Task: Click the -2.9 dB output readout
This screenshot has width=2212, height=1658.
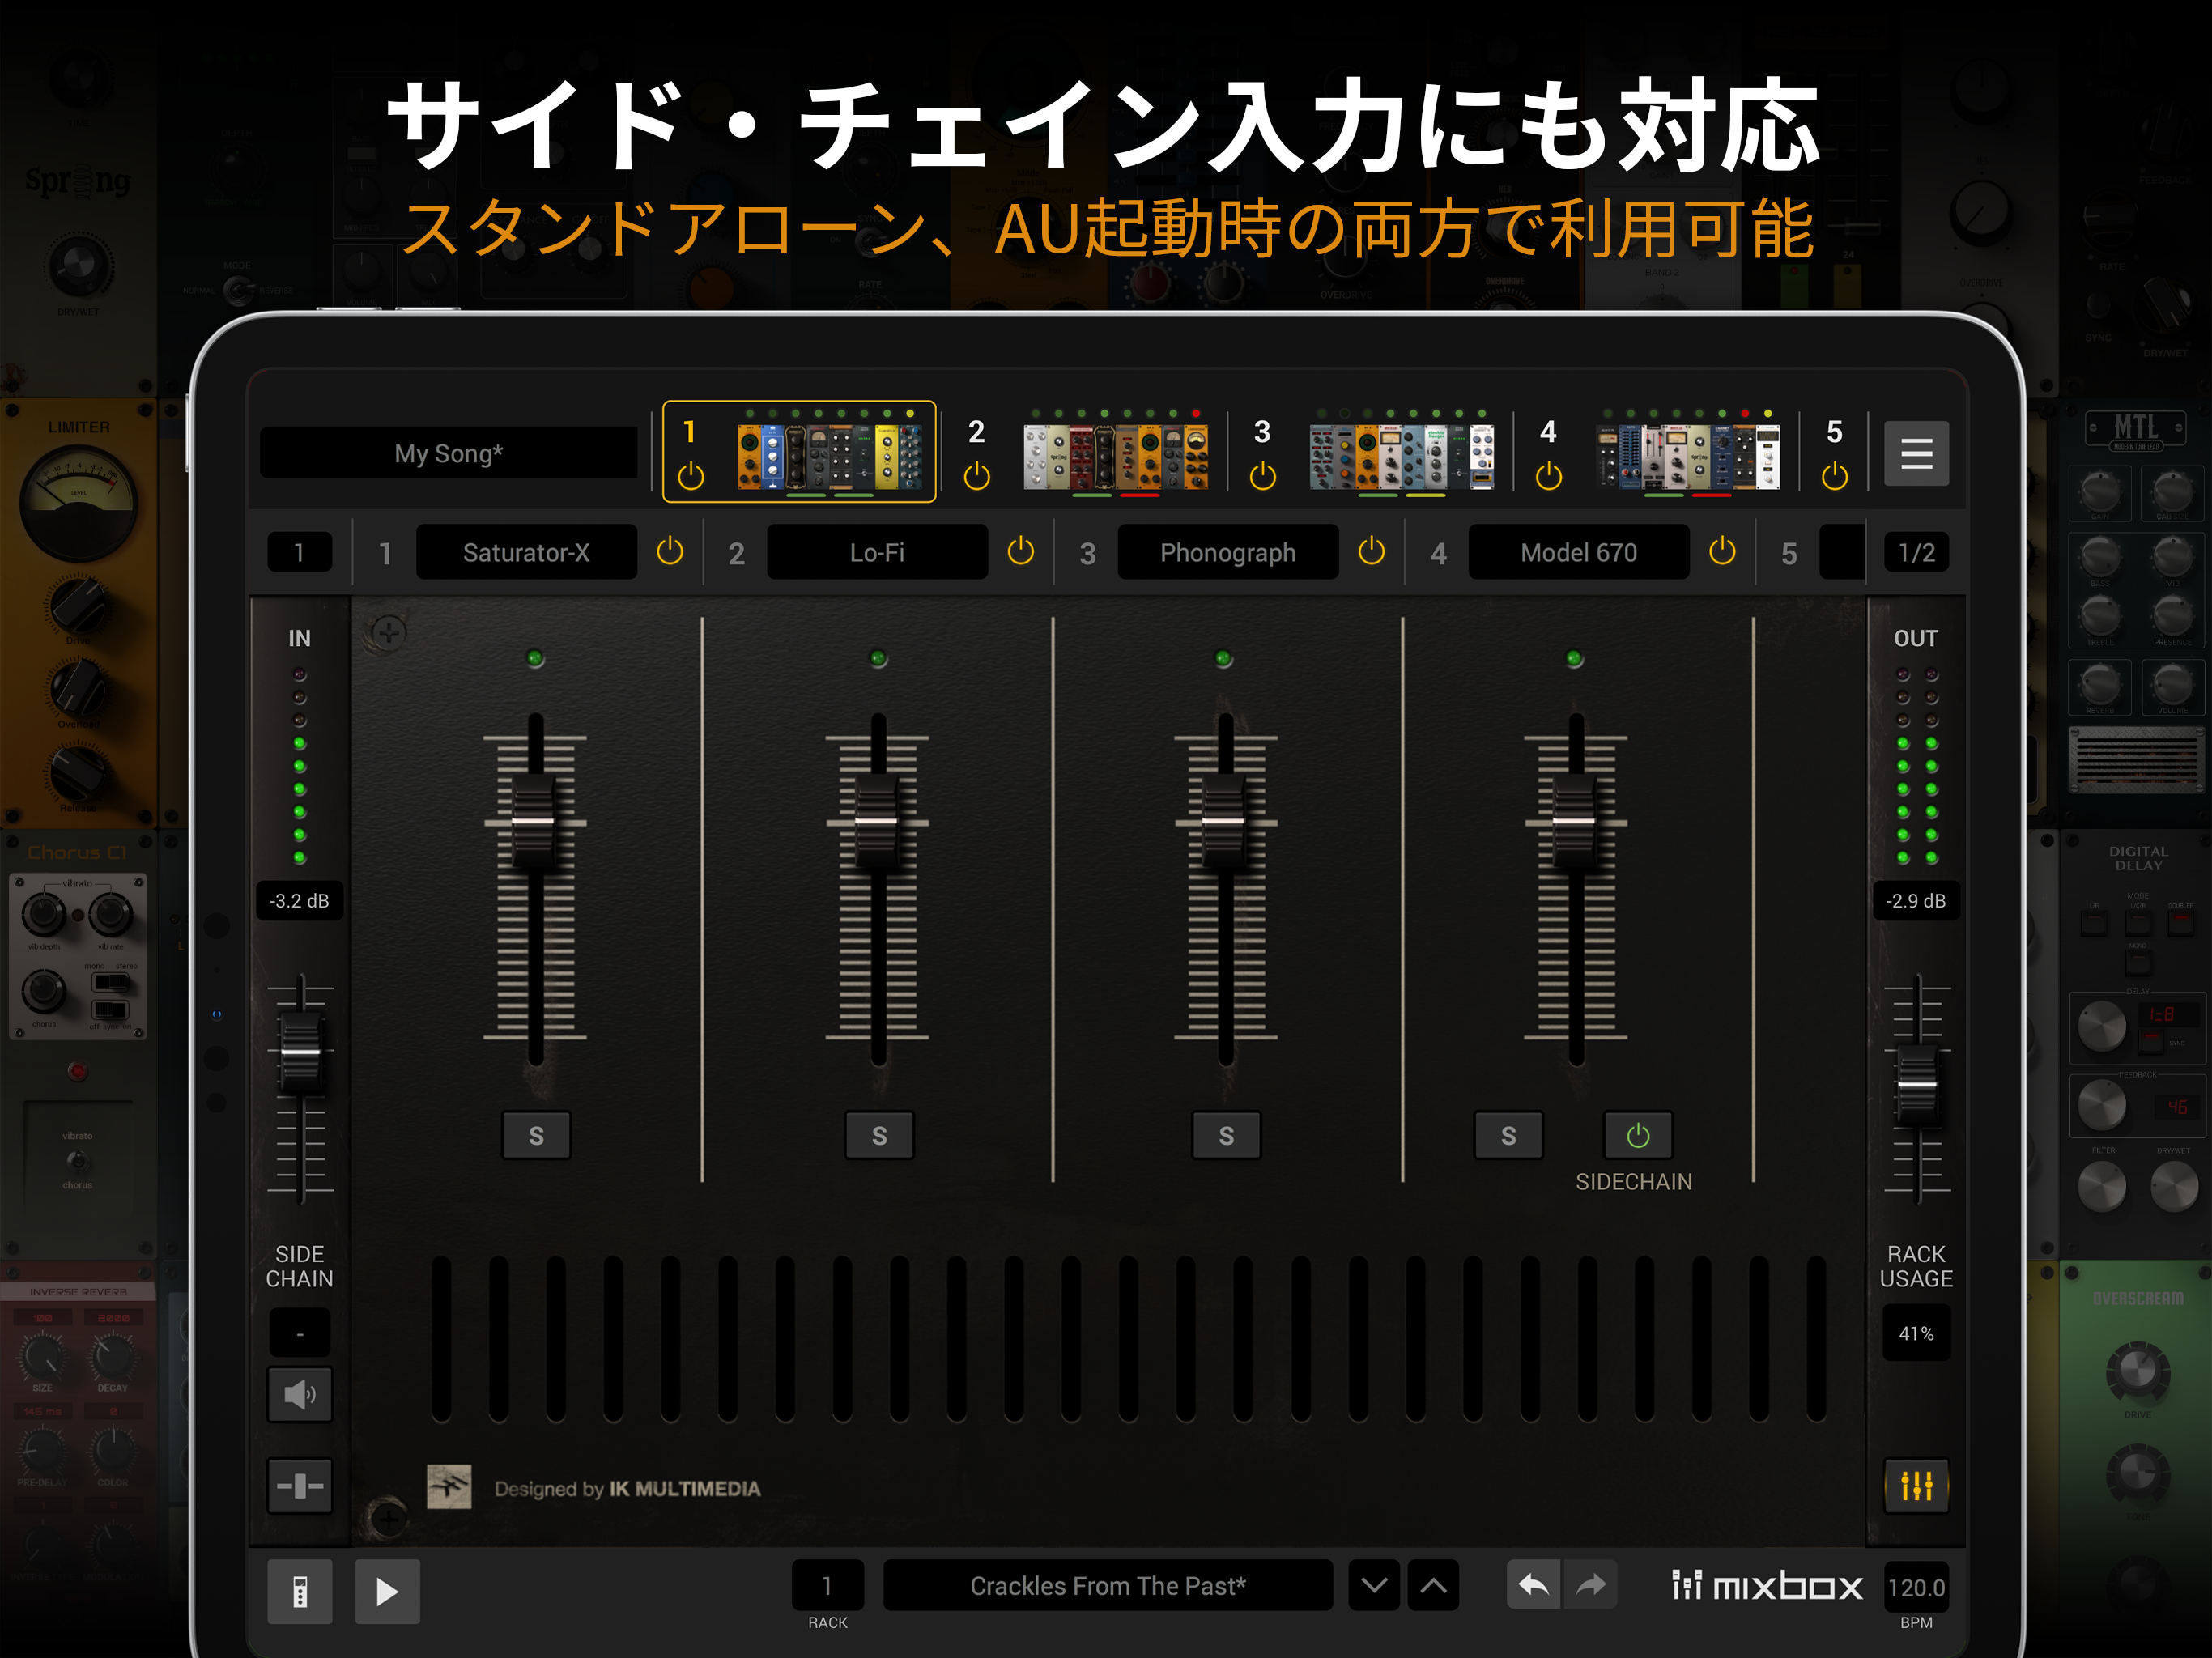Action: click(1916, 900)
